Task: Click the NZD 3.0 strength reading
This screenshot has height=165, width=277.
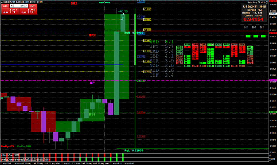Action: click(x=161, y=66)
